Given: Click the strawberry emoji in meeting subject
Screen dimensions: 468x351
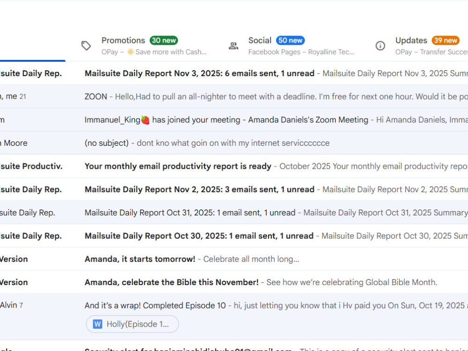Looking at the screenshot, I should [146, 120].
